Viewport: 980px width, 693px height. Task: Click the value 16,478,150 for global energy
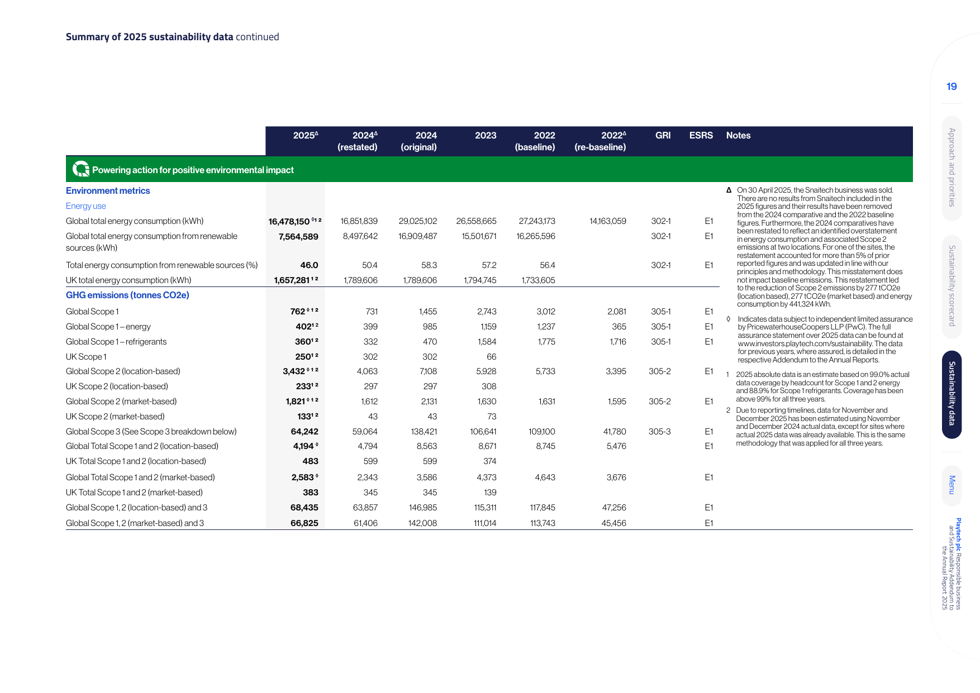click(x=289, y=222)
